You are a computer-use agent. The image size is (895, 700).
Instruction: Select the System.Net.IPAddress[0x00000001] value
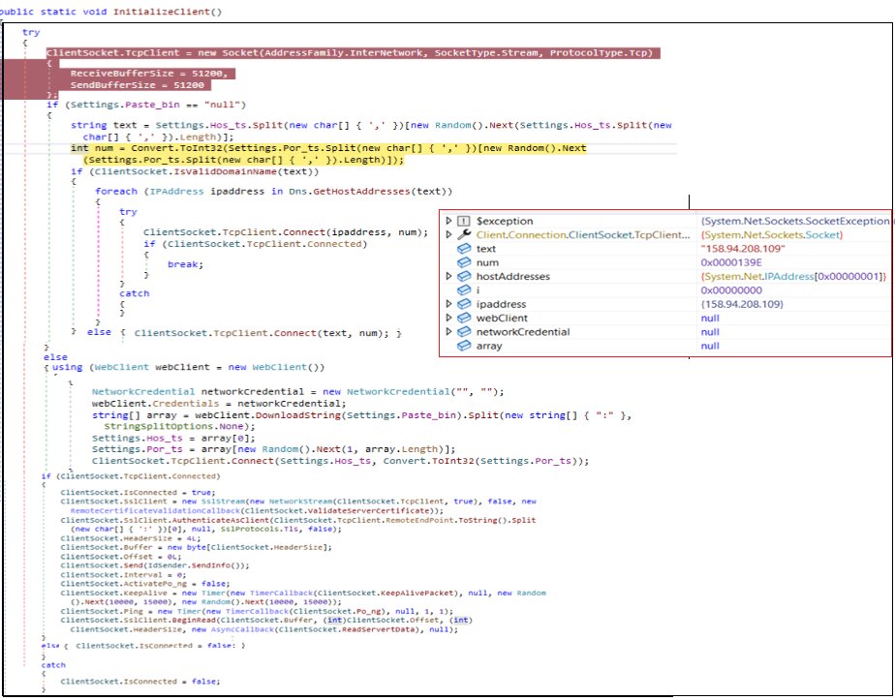[793, 276]
